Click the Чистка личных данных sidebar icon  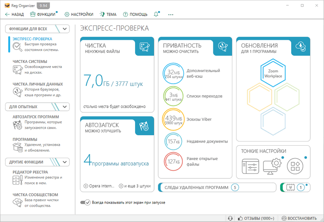pyautogui.click(x=18, y=92)
